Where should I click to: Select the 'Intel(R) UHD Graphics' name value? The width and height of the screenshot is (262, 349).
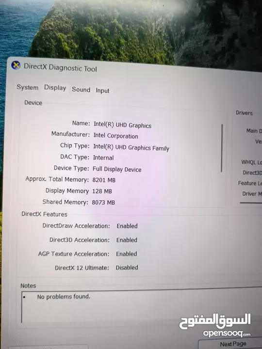122,125
